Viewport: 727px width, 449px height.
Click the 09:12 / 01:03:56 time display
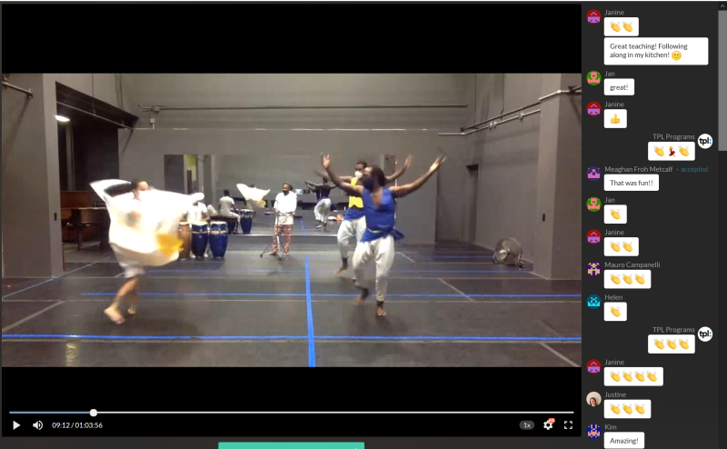[x=77, y=424]
